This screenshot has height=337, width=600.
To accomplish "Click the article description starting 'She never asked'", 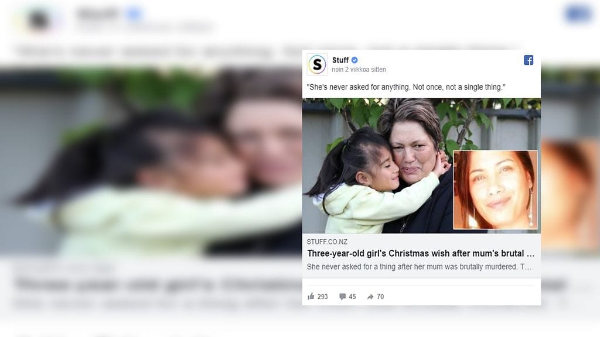I will click(419, 267).
